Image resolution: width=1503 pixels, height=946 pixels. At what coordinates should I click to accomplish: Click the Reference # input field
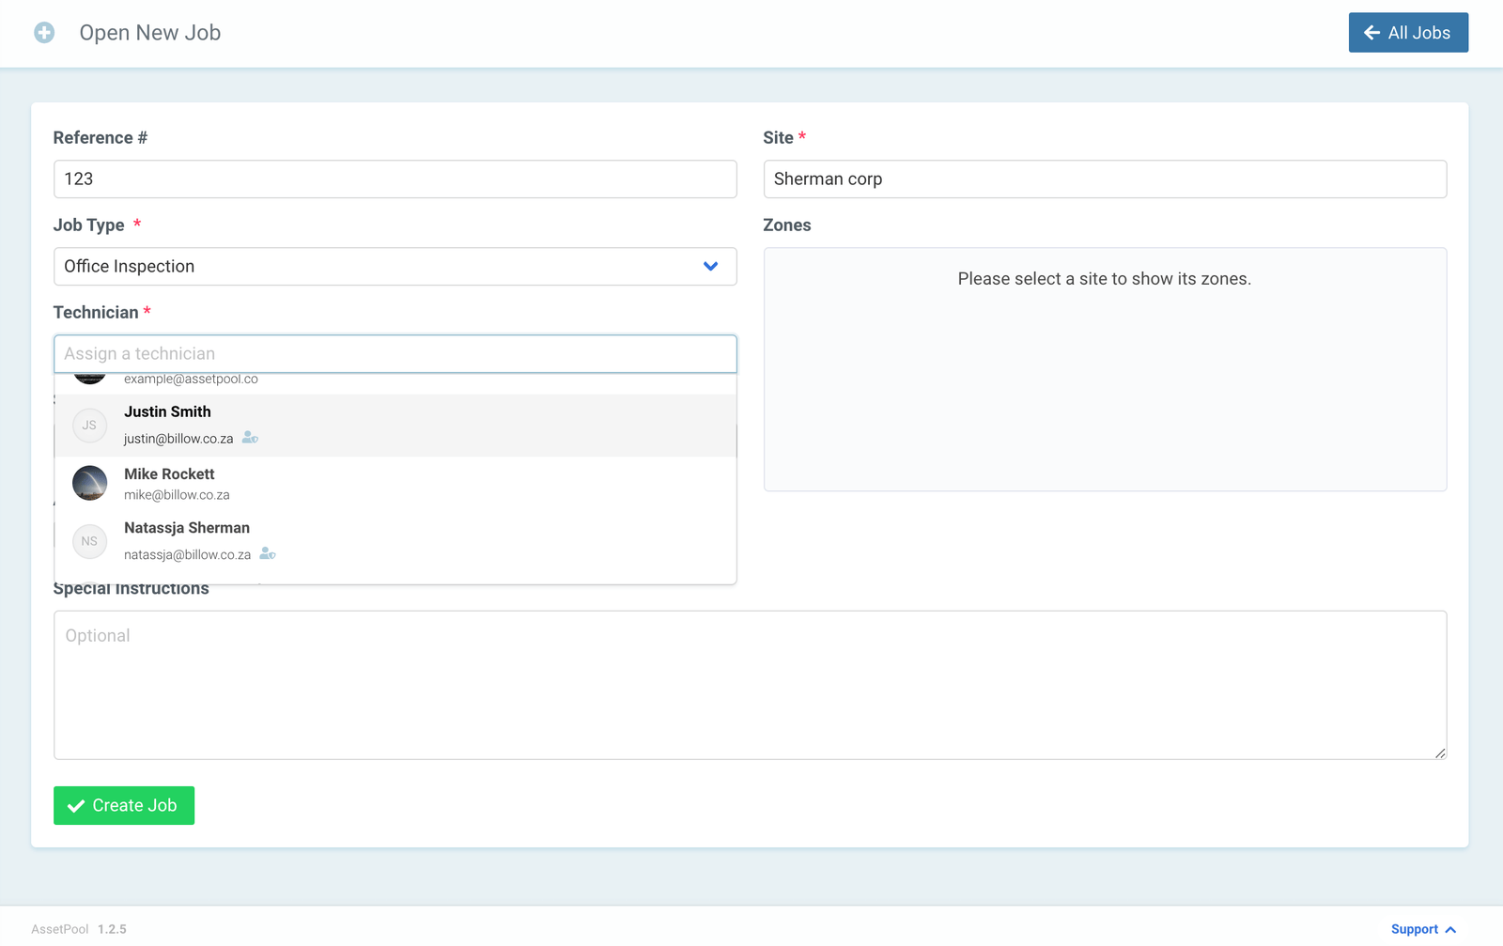[395, 179]
